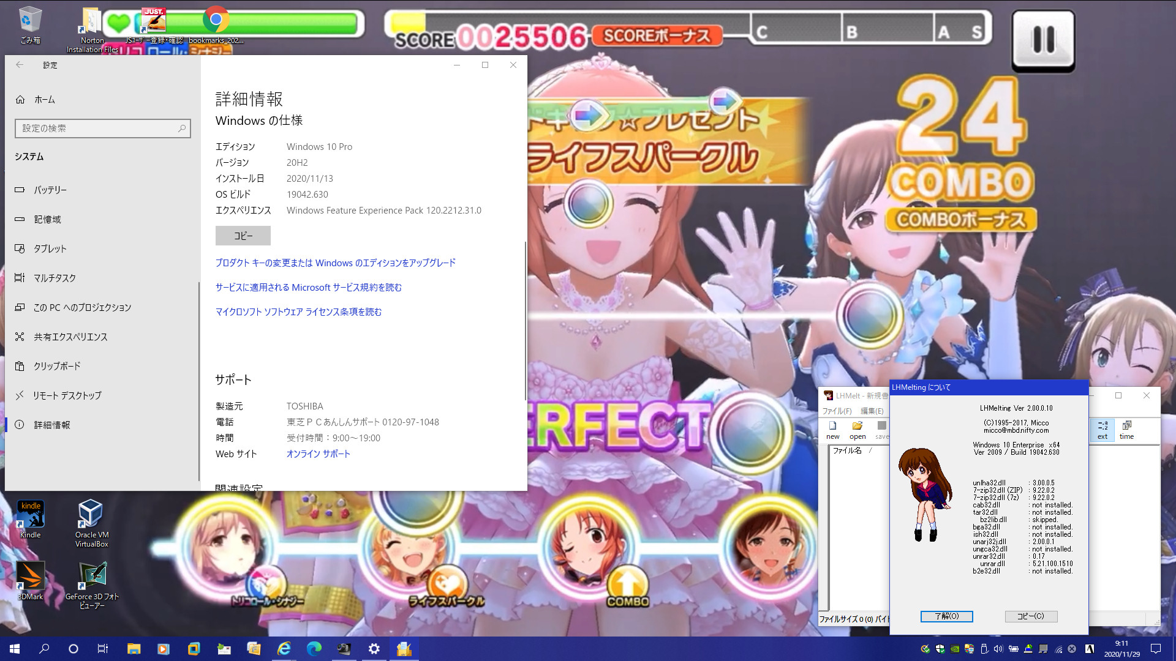This screenshot has width=1176, height=661.
Task: Open the ソフトウェア ライセンス条項 link
Action: tap(298, 312)
